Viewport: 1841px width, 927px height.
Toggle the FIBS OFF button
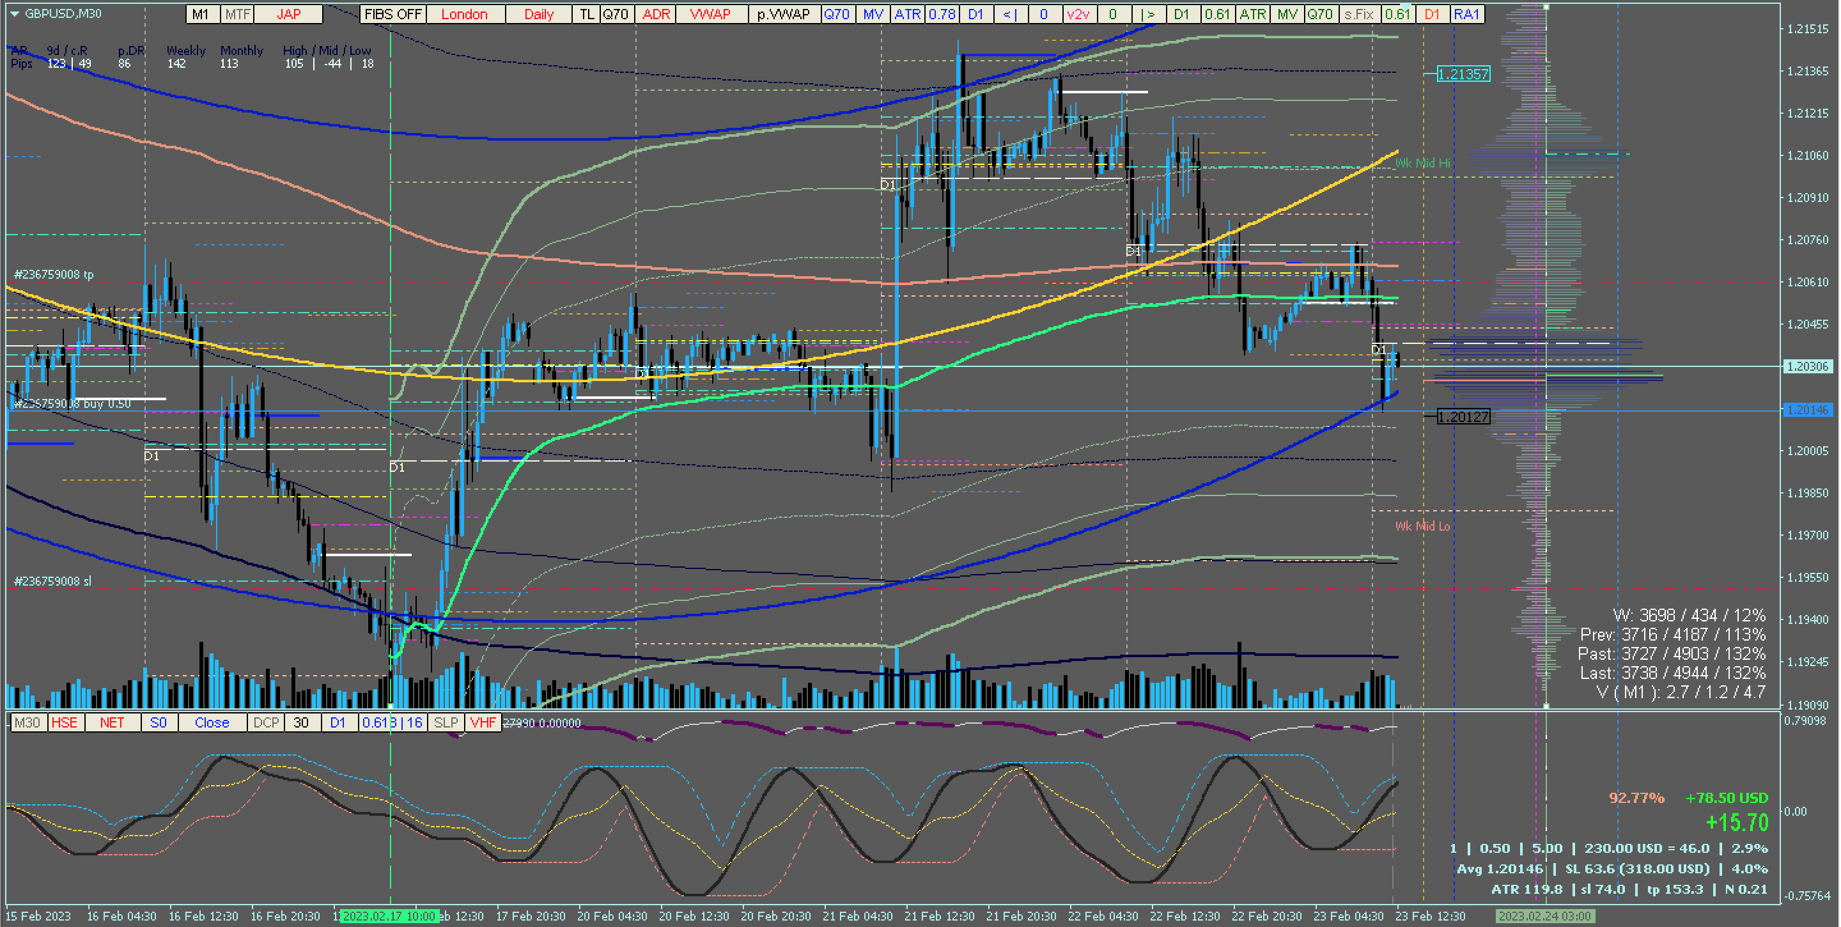click(392, 14)
